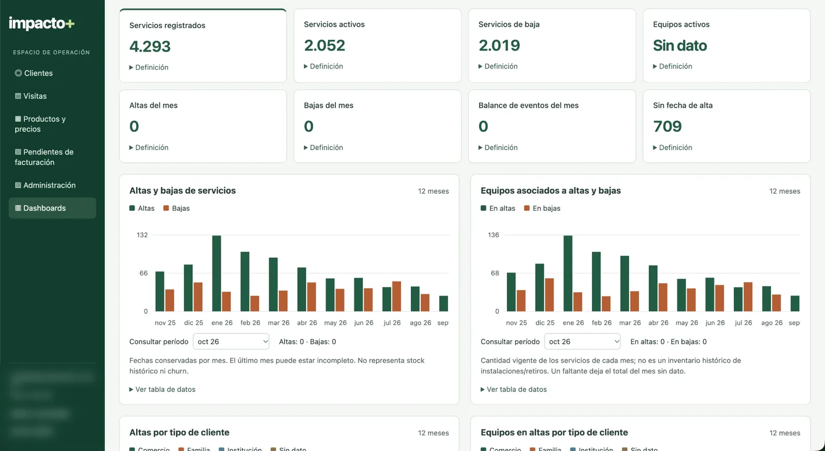
Task: Show Definición for Balance de eventos del mes
Action: point(498,147)
